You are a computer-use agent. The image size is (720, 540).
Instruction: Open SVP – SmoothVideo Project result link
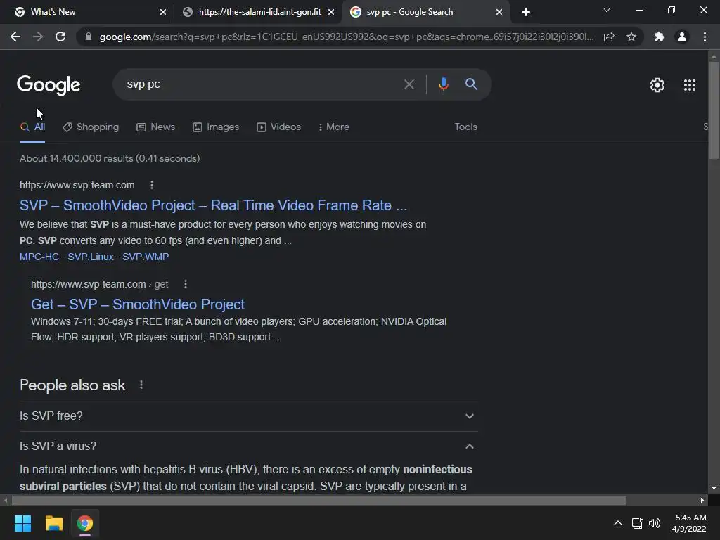click(x=213, y=205)
